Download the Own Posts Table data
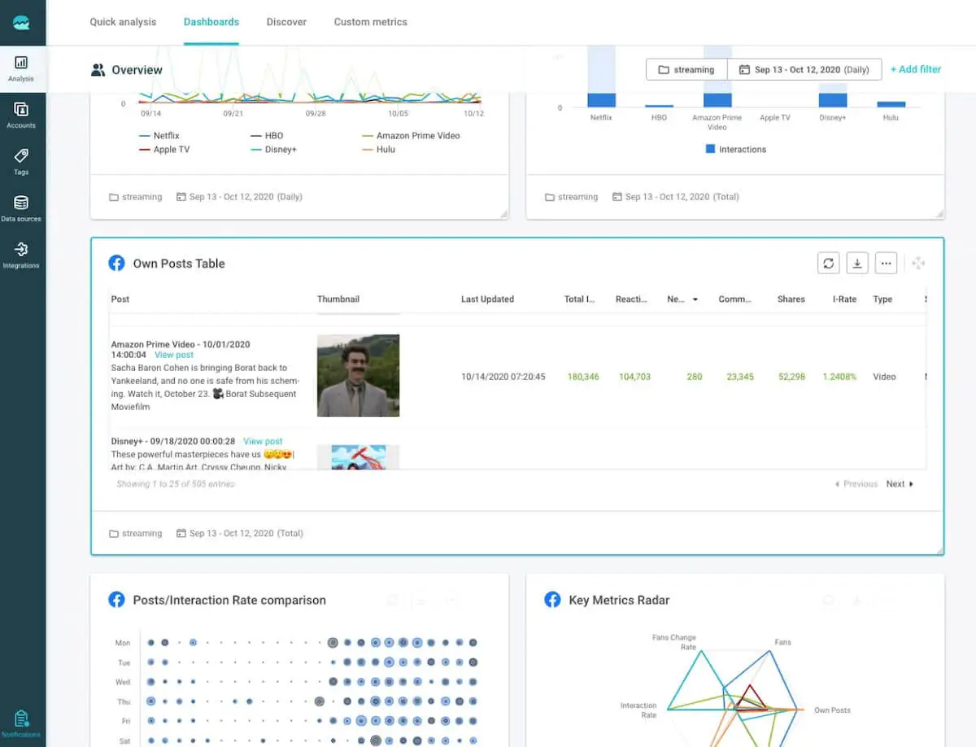976x747 pixels. click(x=857, y=263)
